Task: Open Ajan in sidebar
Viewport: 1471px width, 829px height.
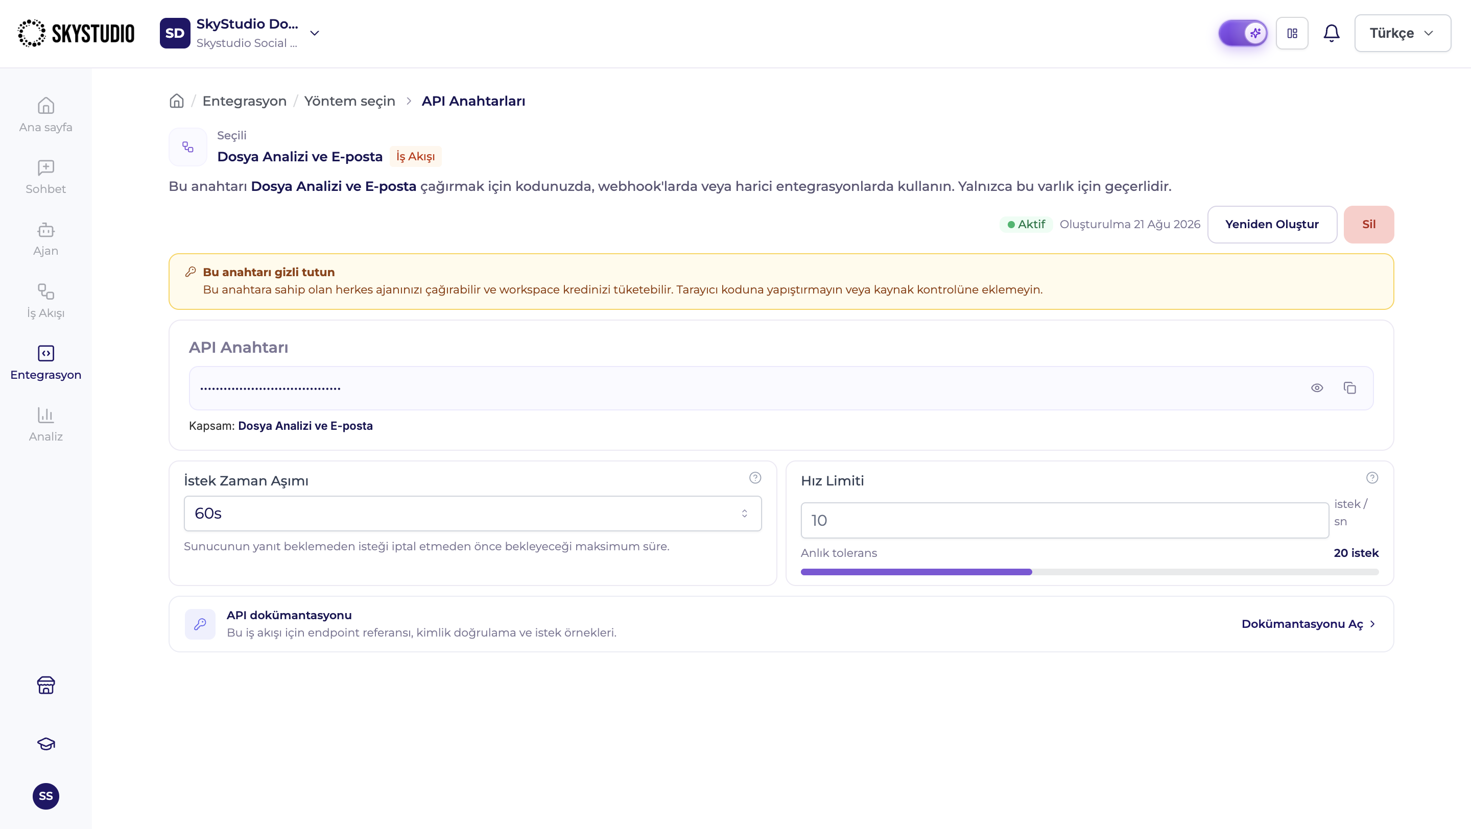Action: (45, 239)
